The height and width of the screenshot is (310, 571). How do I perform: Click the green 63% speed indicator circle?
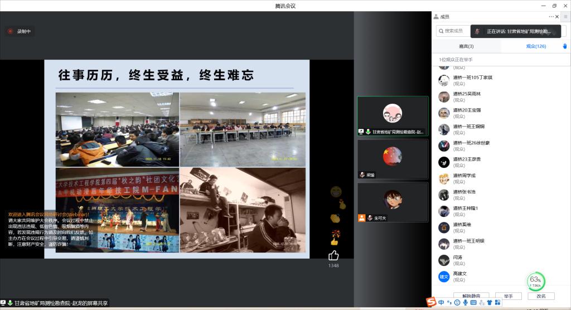(x=536, y=280)
